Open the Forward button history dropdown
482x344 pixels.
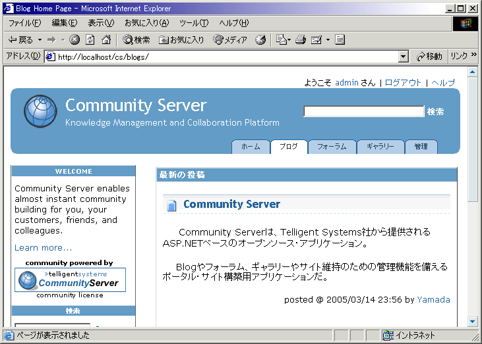63,40
